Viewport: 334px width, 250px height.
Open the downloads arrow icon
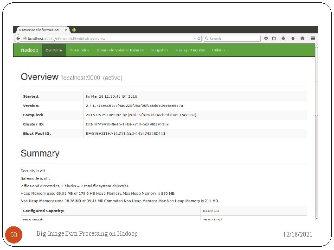pos(283,38)
